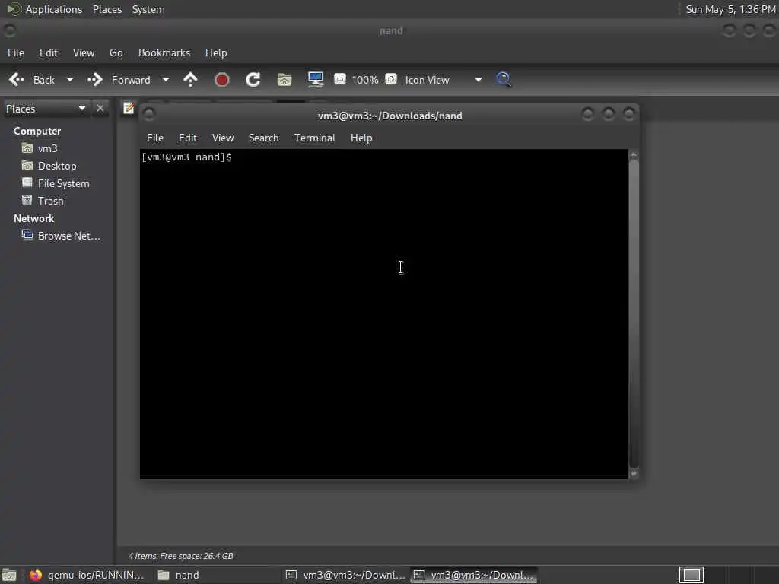Open the Home folder from the toolbar
The image size is (779, 584).
click(285, 79)
